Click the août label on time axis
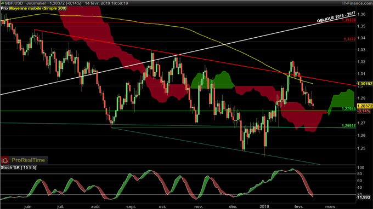This screenshot has height=209, width=373. point(95,207)
